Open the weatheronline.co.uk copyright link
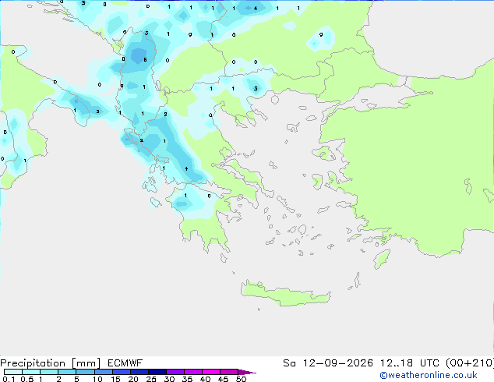Image resolution: width=494 pixels, height=382 pixels. [428, 375]
